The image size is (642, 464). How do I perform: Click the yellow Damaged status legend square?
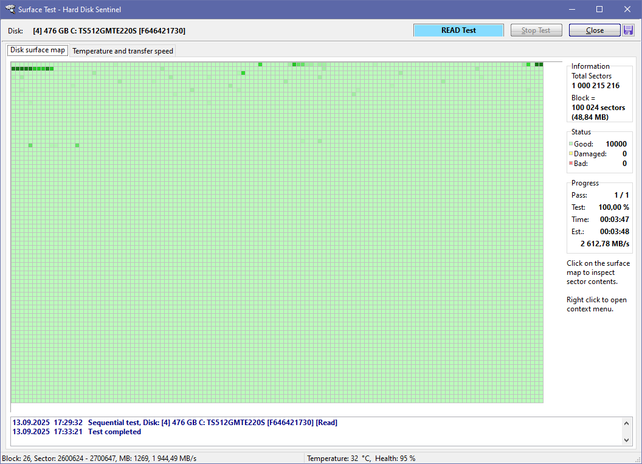[570, 153]
